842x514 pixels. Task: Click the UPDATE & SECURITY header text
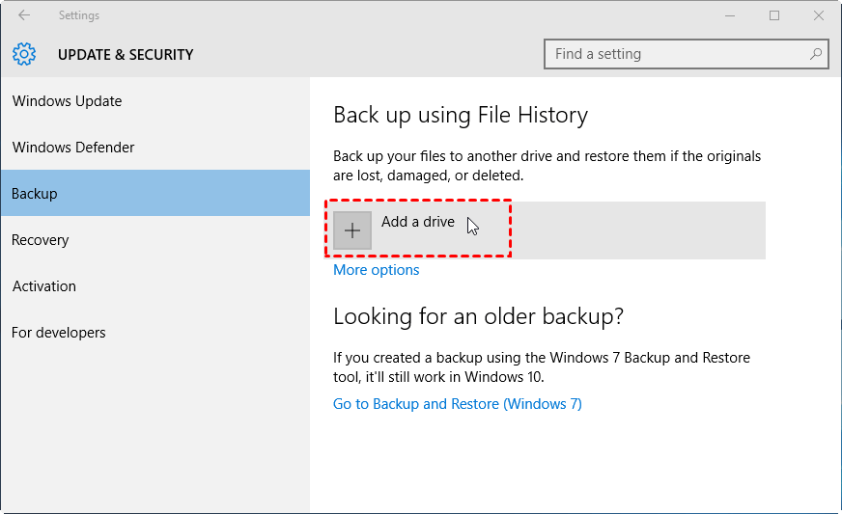[126, 55]
